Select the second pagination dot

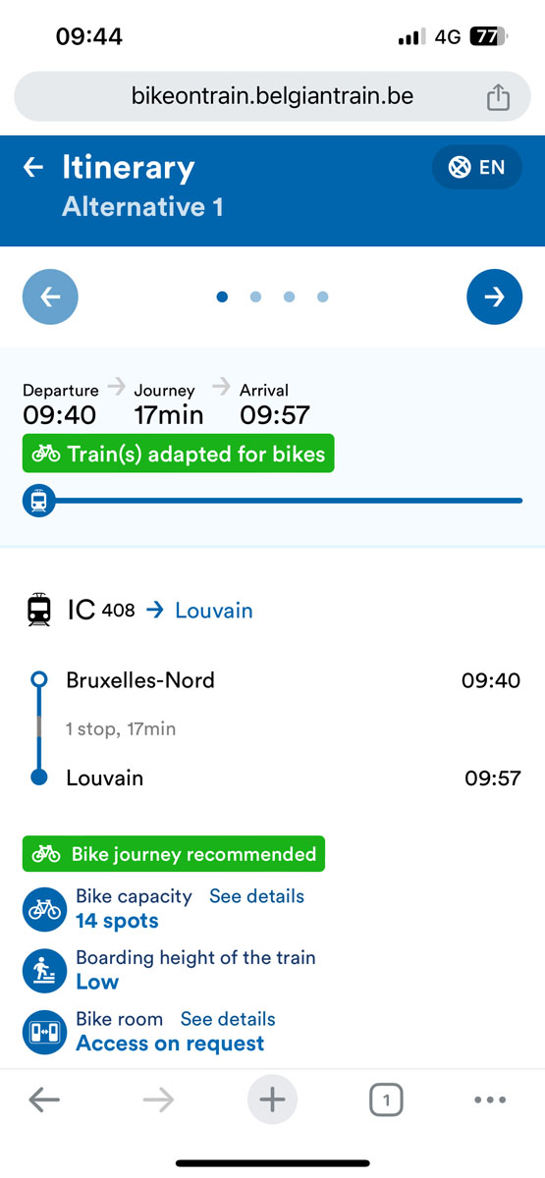(255, 296)
